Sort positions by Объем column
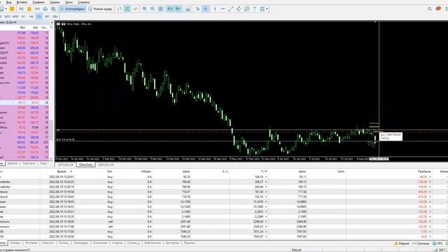 point(146,171)
